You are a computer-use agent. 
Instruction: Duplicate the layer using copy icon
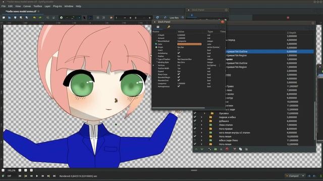tap(240, 149)
